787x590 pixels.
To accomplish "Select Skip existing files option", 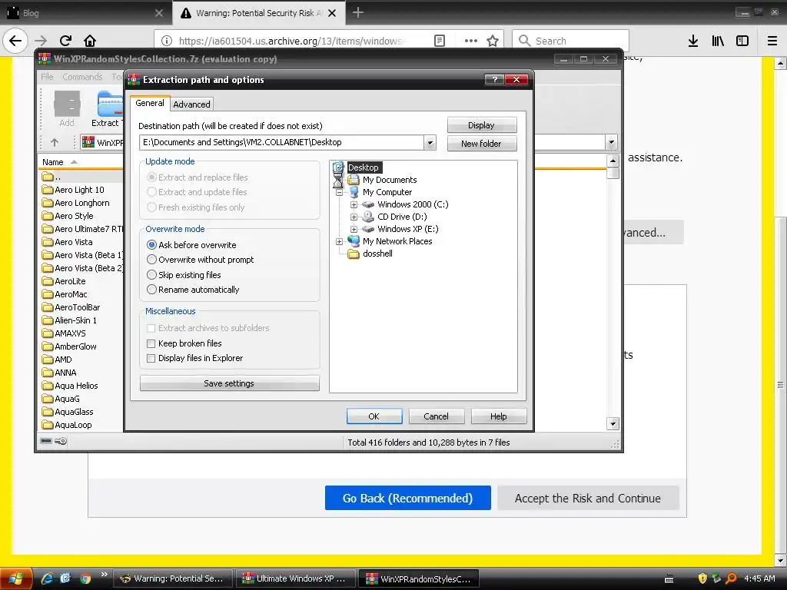I will pyautogui.click(x=184, y=275).
